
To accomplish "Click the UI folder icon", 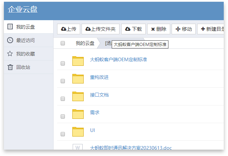I will 78,132.
